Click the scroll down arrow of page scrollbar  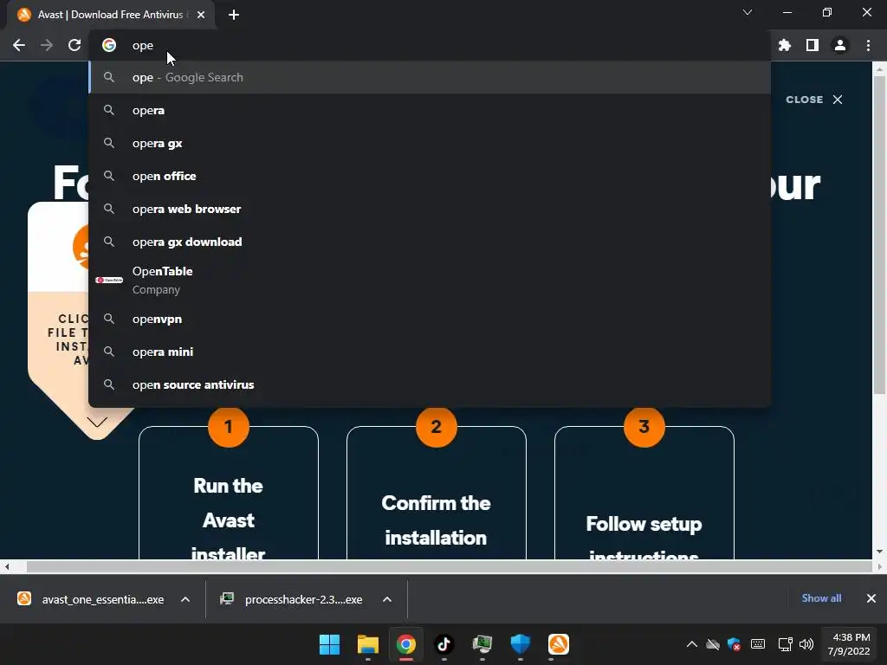click(879, 552)
